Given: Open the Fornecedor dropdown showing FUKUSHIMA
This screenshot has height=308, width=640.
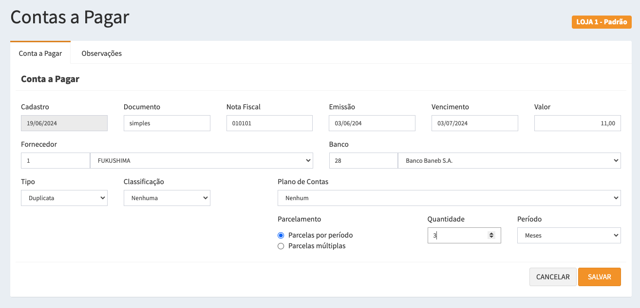Looking at the screenshot, I should pos(201,160).
